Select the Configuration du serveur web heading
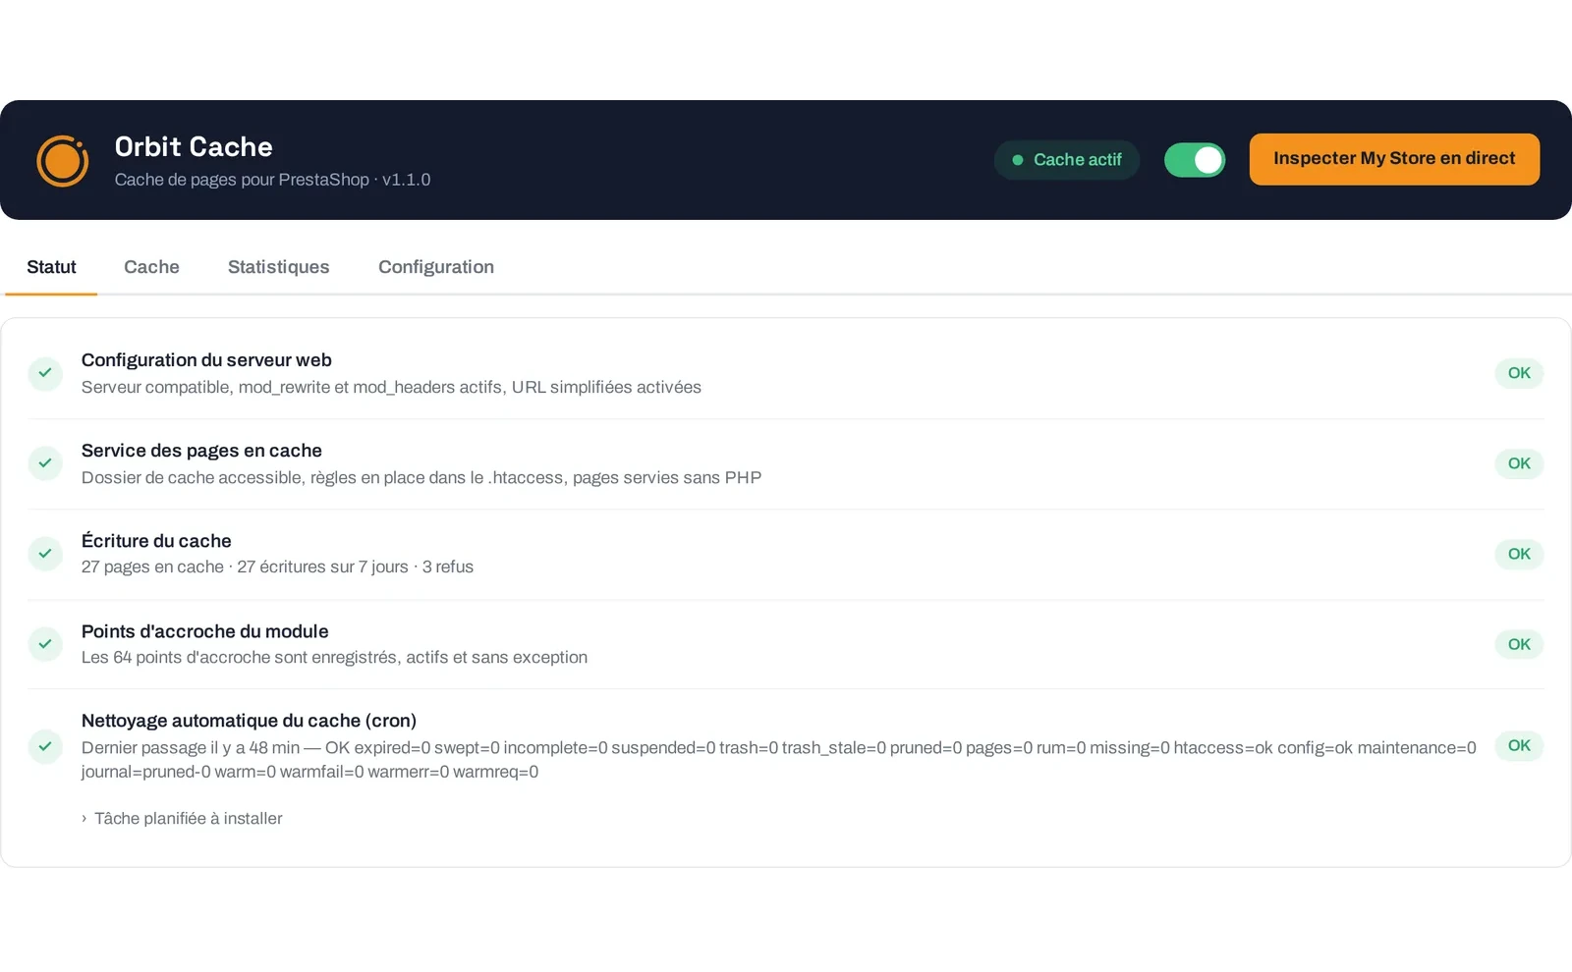Image resolution: width=1572 pixels, height=972 pixels. point(206,360)
